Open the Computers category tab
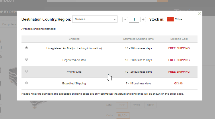 (9, 24)
